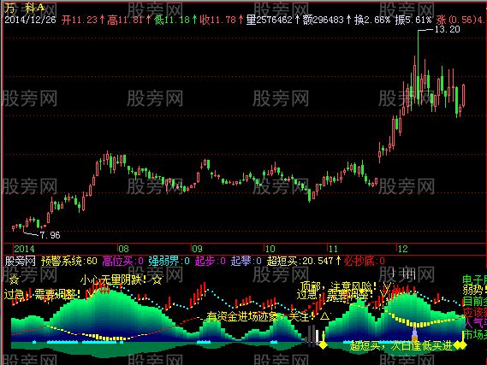Click the 顶部,注意风险 annotation
Viewport: 487px width, 365px height.
pos(339,286)
